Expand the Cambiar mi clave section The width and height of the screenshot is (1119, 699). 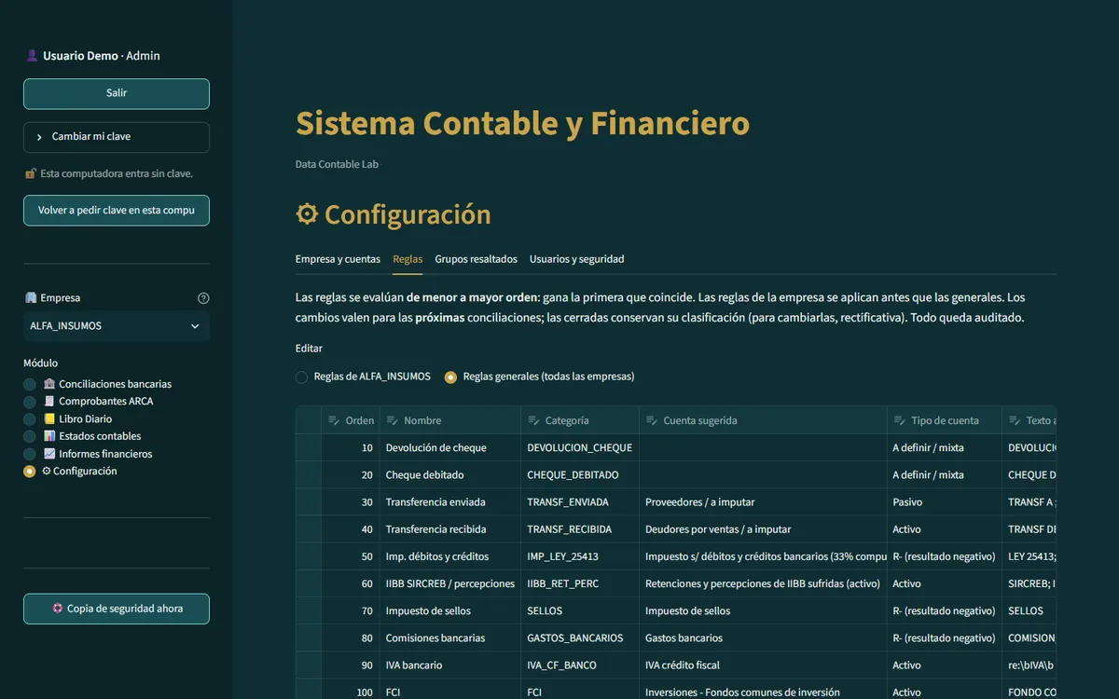tap(117, 137)
